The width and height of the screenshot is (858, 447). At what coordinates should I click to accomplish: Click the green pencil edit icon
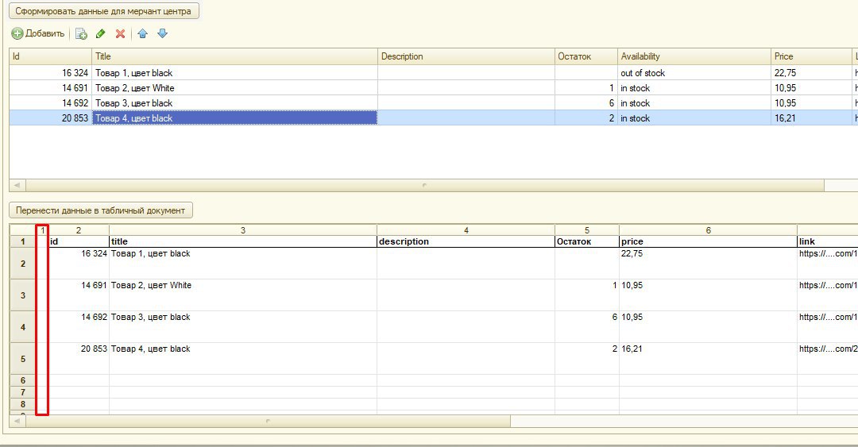pyautogui.click(x=101, y=34)
